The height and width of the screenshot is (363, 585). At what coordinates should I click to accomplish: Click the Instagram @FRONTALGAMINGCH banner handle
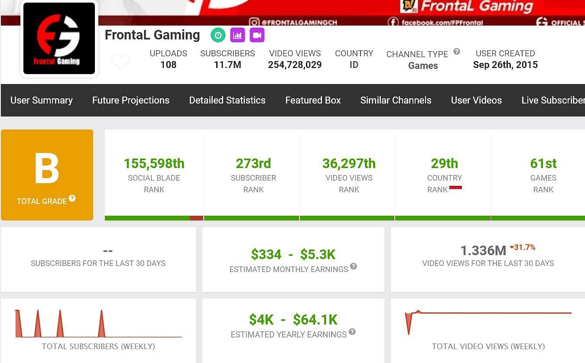click(293, 22)
